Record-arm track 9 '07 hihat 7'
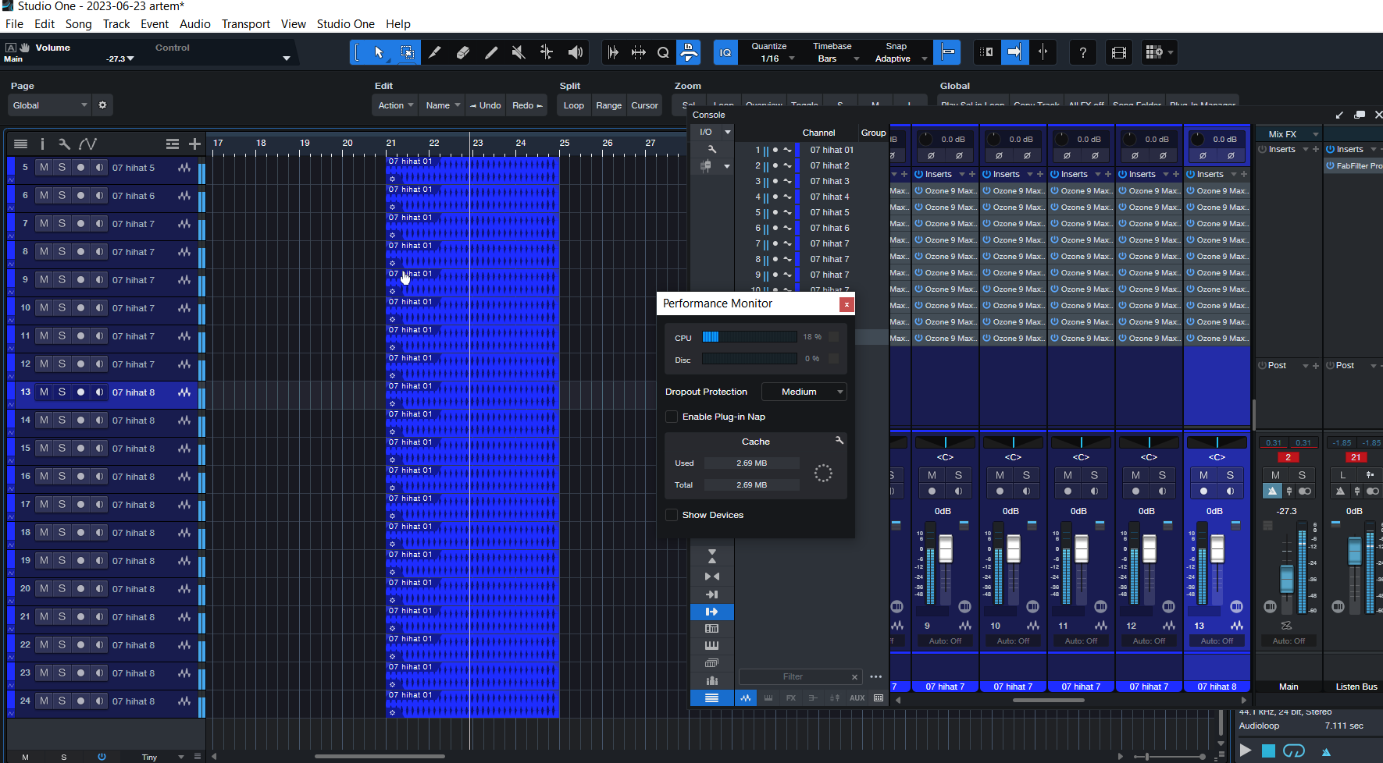Viewport: 1383px width, 763px height. click(80, 280)
